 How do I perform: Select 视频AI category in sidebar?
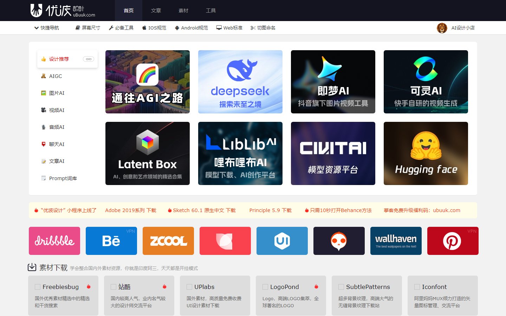(x=67, y=110)
